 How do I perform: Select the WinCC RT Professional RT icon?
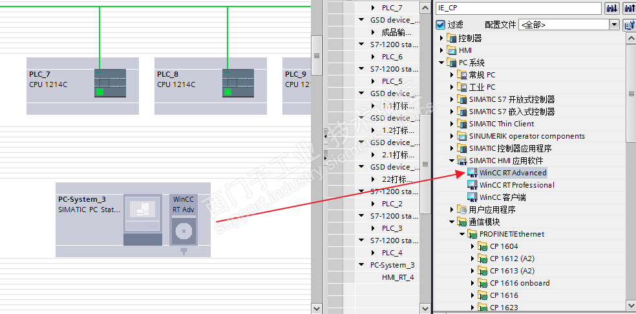coord(472,185)
